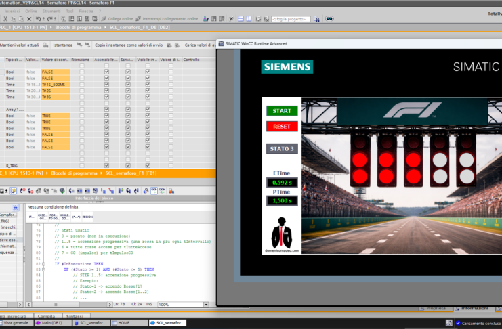This screenshot has width=502, height=329.
Task: Open the Sfoglia progetto search dropdown field
Action: [x=291, y=19]
